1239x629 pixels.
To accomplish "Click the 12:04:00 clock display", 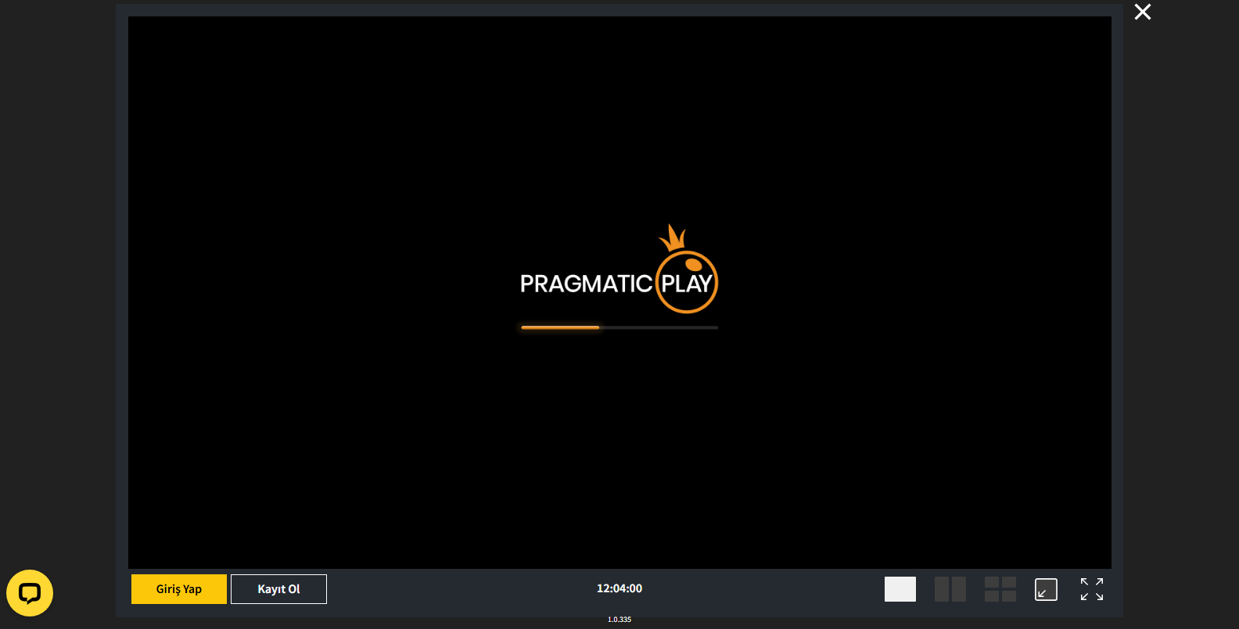I will (x=619, y=588).
